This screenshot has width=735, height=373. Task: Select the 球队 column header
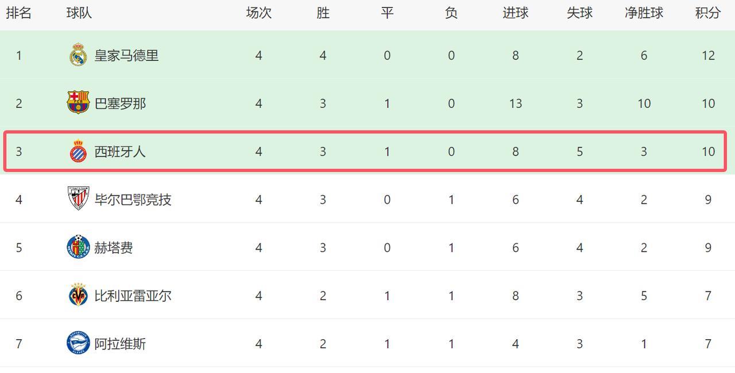pos(79,13)
